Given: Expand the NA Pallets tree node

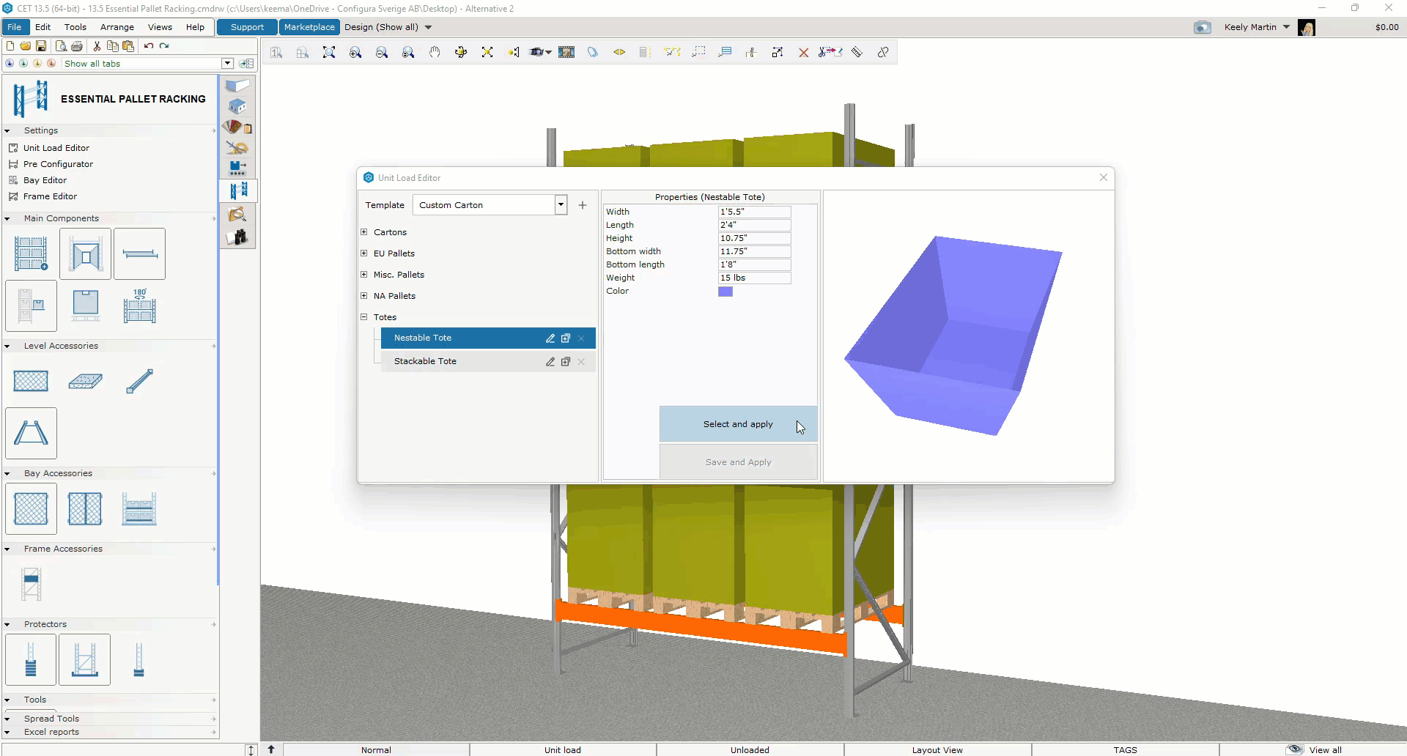Looking at the screenshot, I should click(x=364, y=296).
